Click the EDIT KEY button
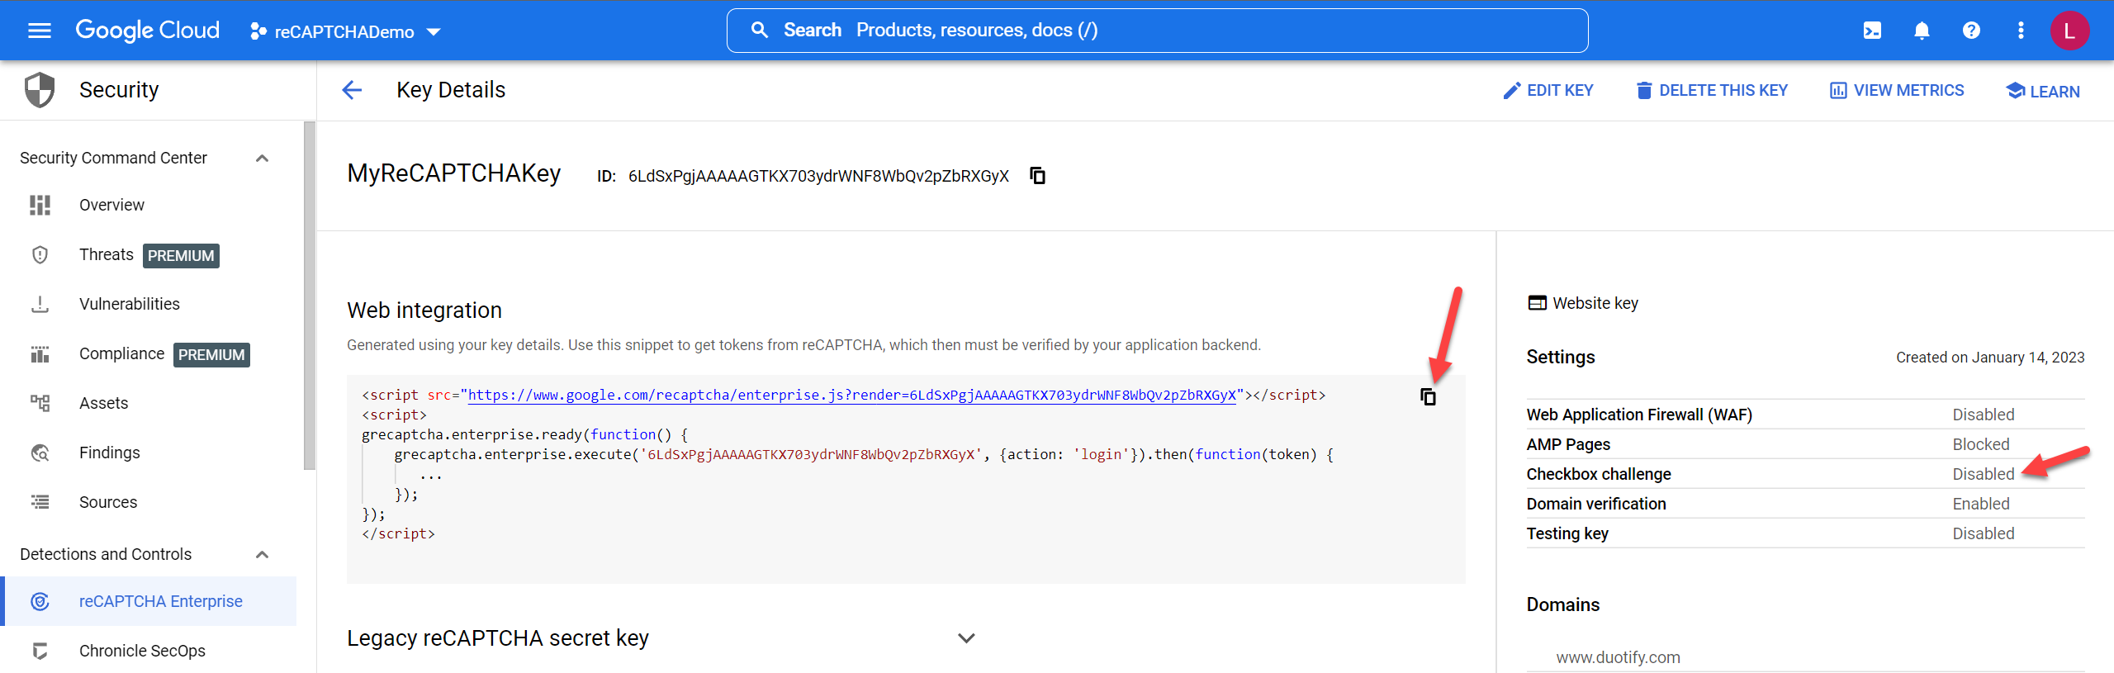The height and width of the screenshot is (673, 2114). pyautogui.click(x=1548, y=90)
